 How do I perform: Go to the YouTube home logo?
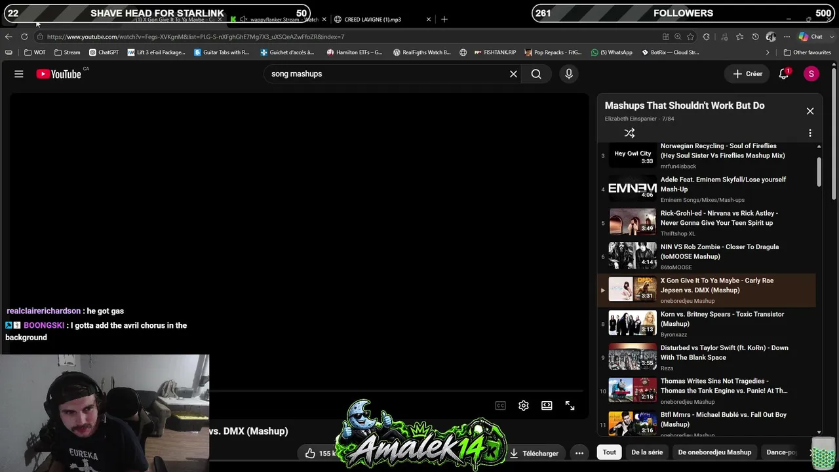point(59,74)
